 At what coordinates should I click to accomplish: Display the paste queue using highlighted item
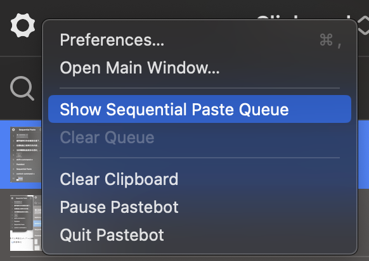[200, 109]
